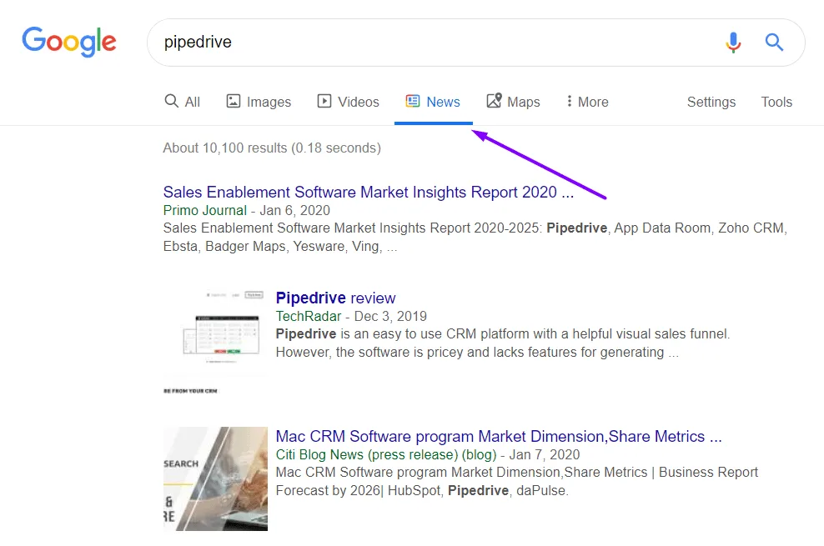The image size is (824, 546).
Task: Open search Tools
Action: 776,102
